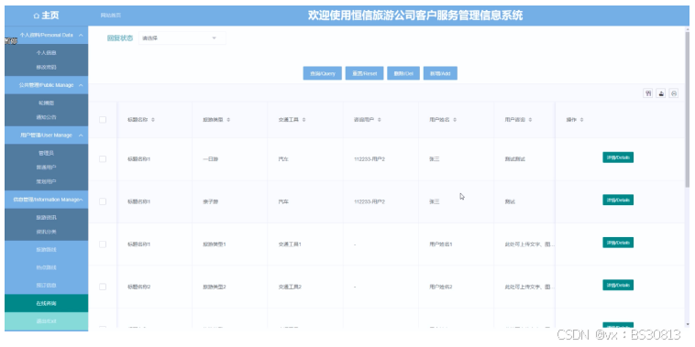The width and height of the screenshot is (695, 347).
Task: Sort by the 用户咨询 column arrows
Action: pos(530,120)
